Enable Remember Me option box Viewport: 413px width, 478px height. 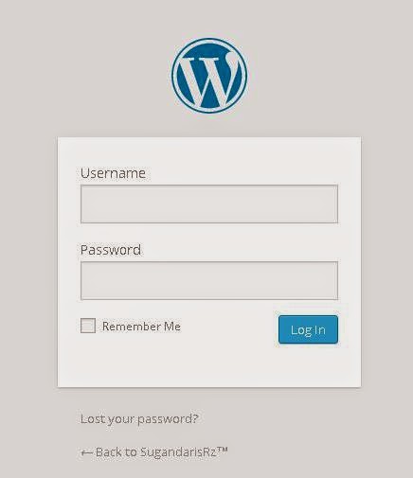[x=88, y=326]
